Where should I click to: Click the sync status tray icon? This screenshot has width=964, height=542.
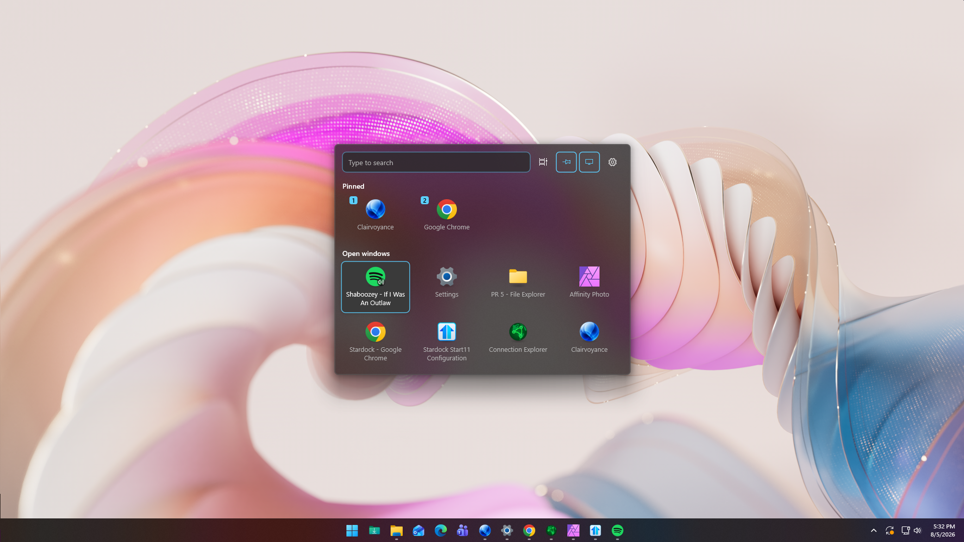click(x=890, y=530)
